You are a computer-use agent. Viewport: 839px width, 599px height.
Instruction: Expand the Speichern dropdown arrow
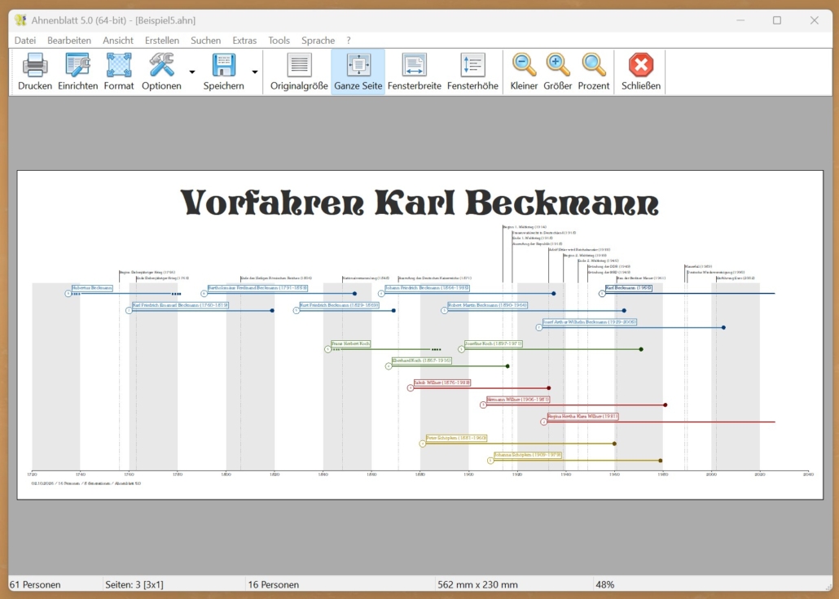coord(255,72)
